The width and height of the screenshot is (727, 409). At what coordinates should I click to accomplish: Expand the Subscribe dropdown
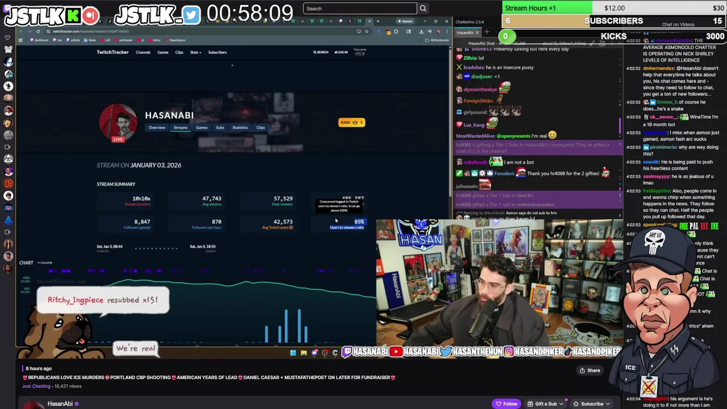592,404
